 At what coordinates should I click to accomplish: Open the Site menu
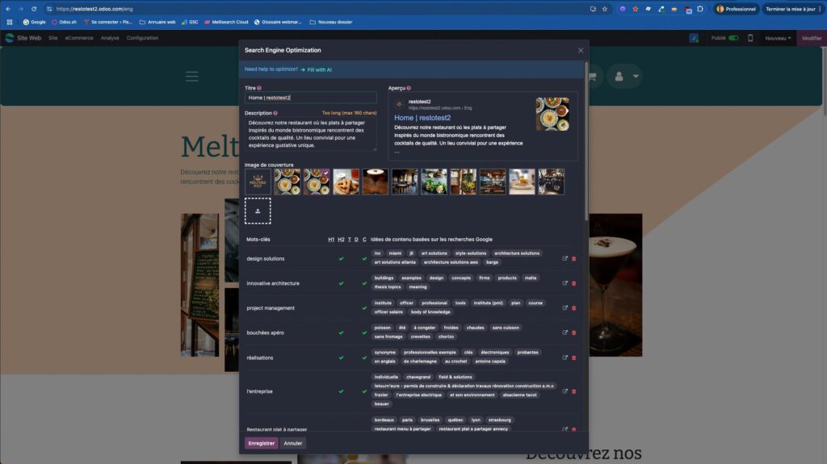[x=52, y=38]
